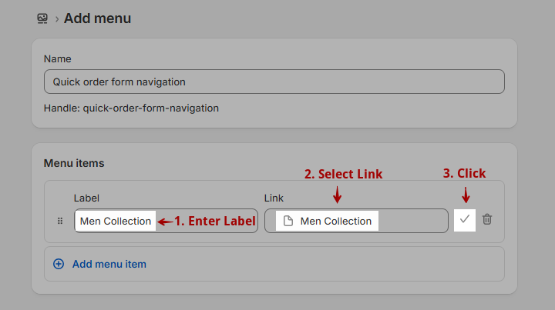Focus the Name field with Quick order form navigation
The height and width of the screenshot is (310, 555).
(x=274, y=82)
